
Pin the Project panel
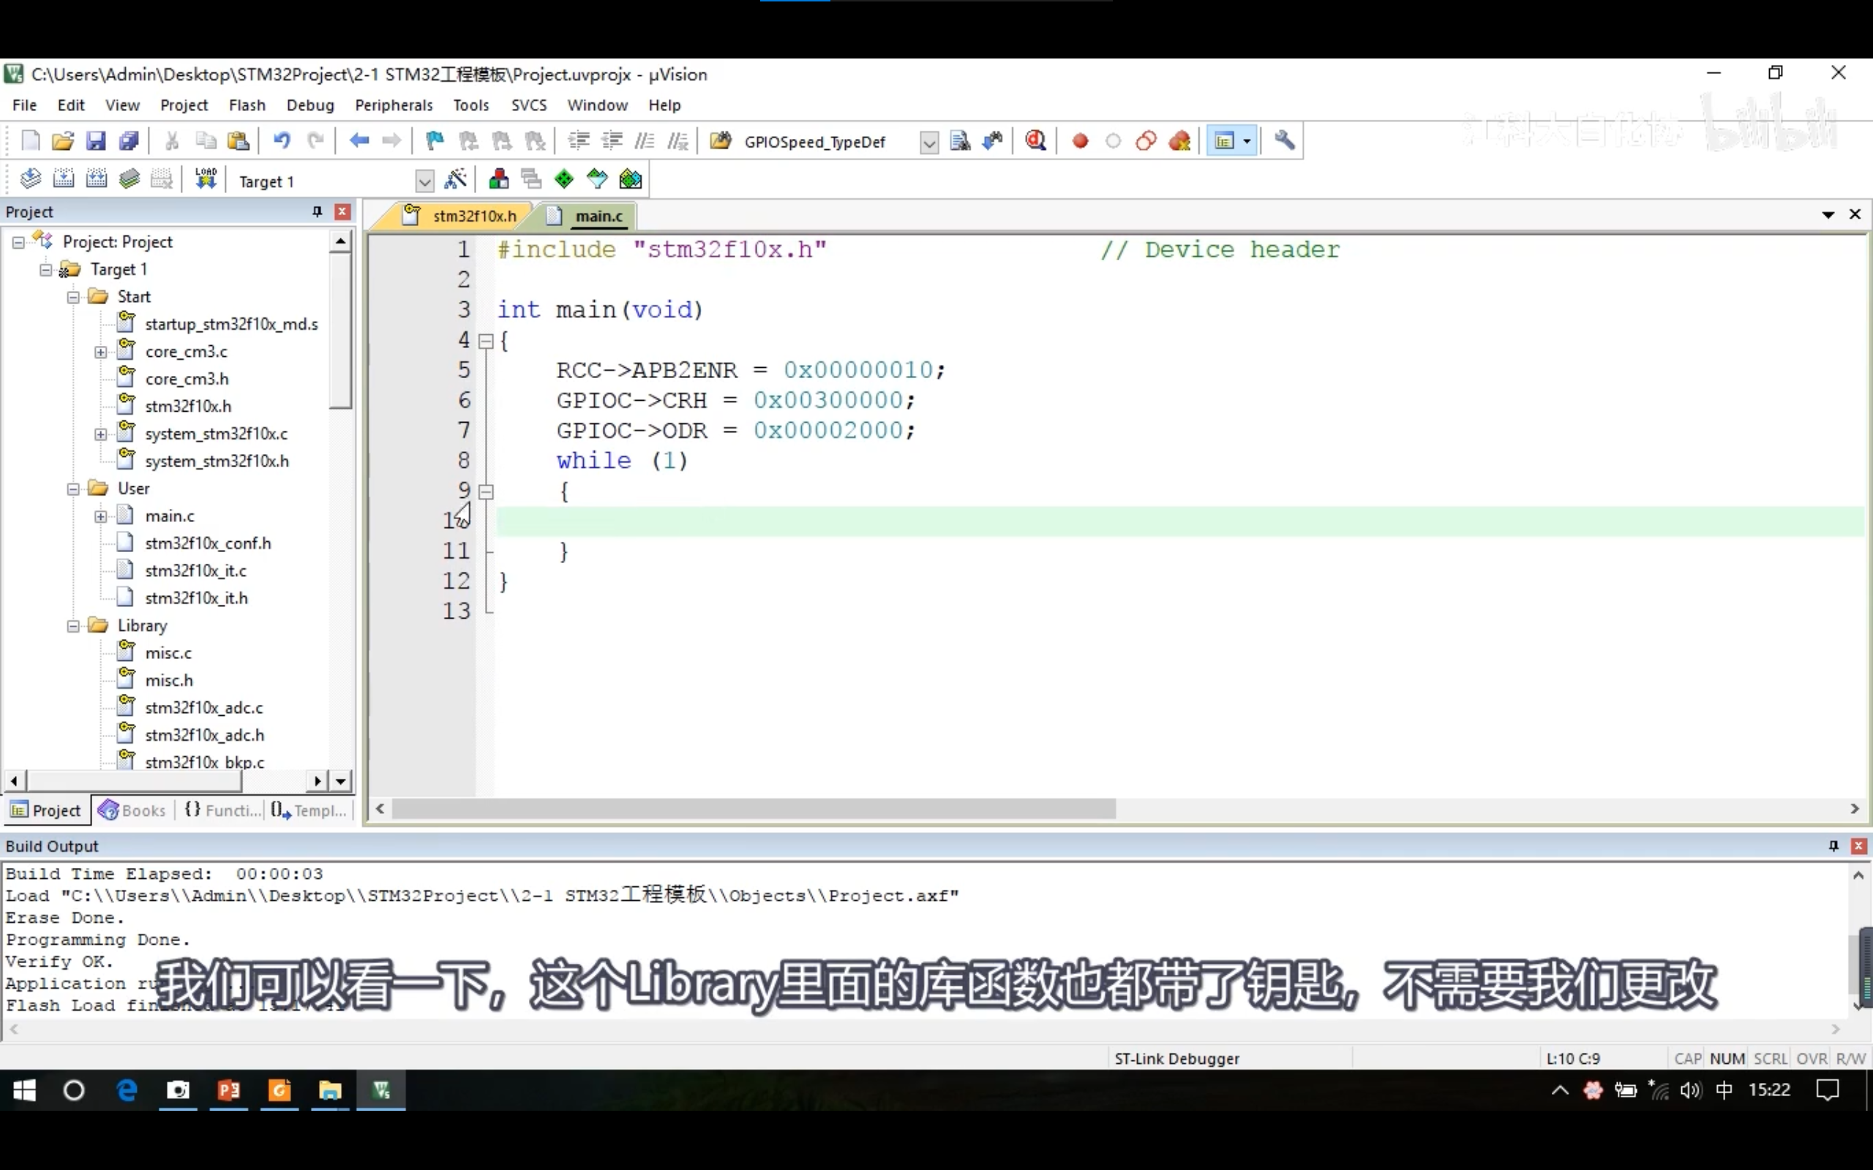[x=317, y=212]
